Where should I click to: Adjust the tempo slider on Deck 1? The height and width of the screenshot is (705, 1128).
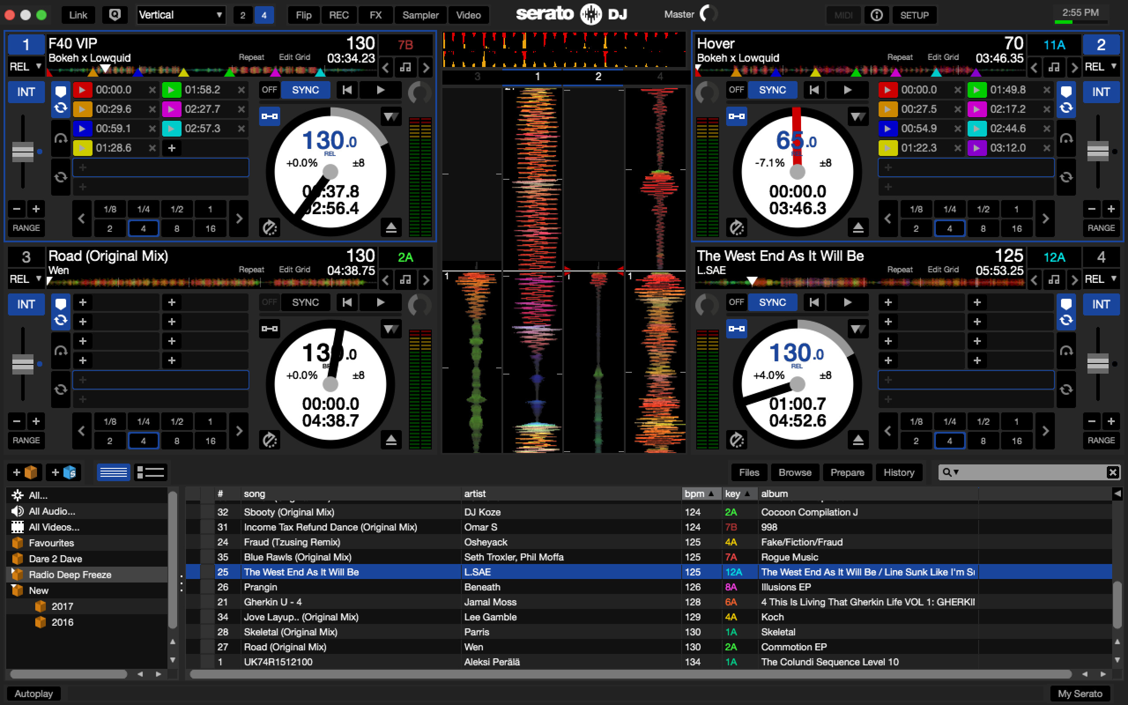coord(23,152)
